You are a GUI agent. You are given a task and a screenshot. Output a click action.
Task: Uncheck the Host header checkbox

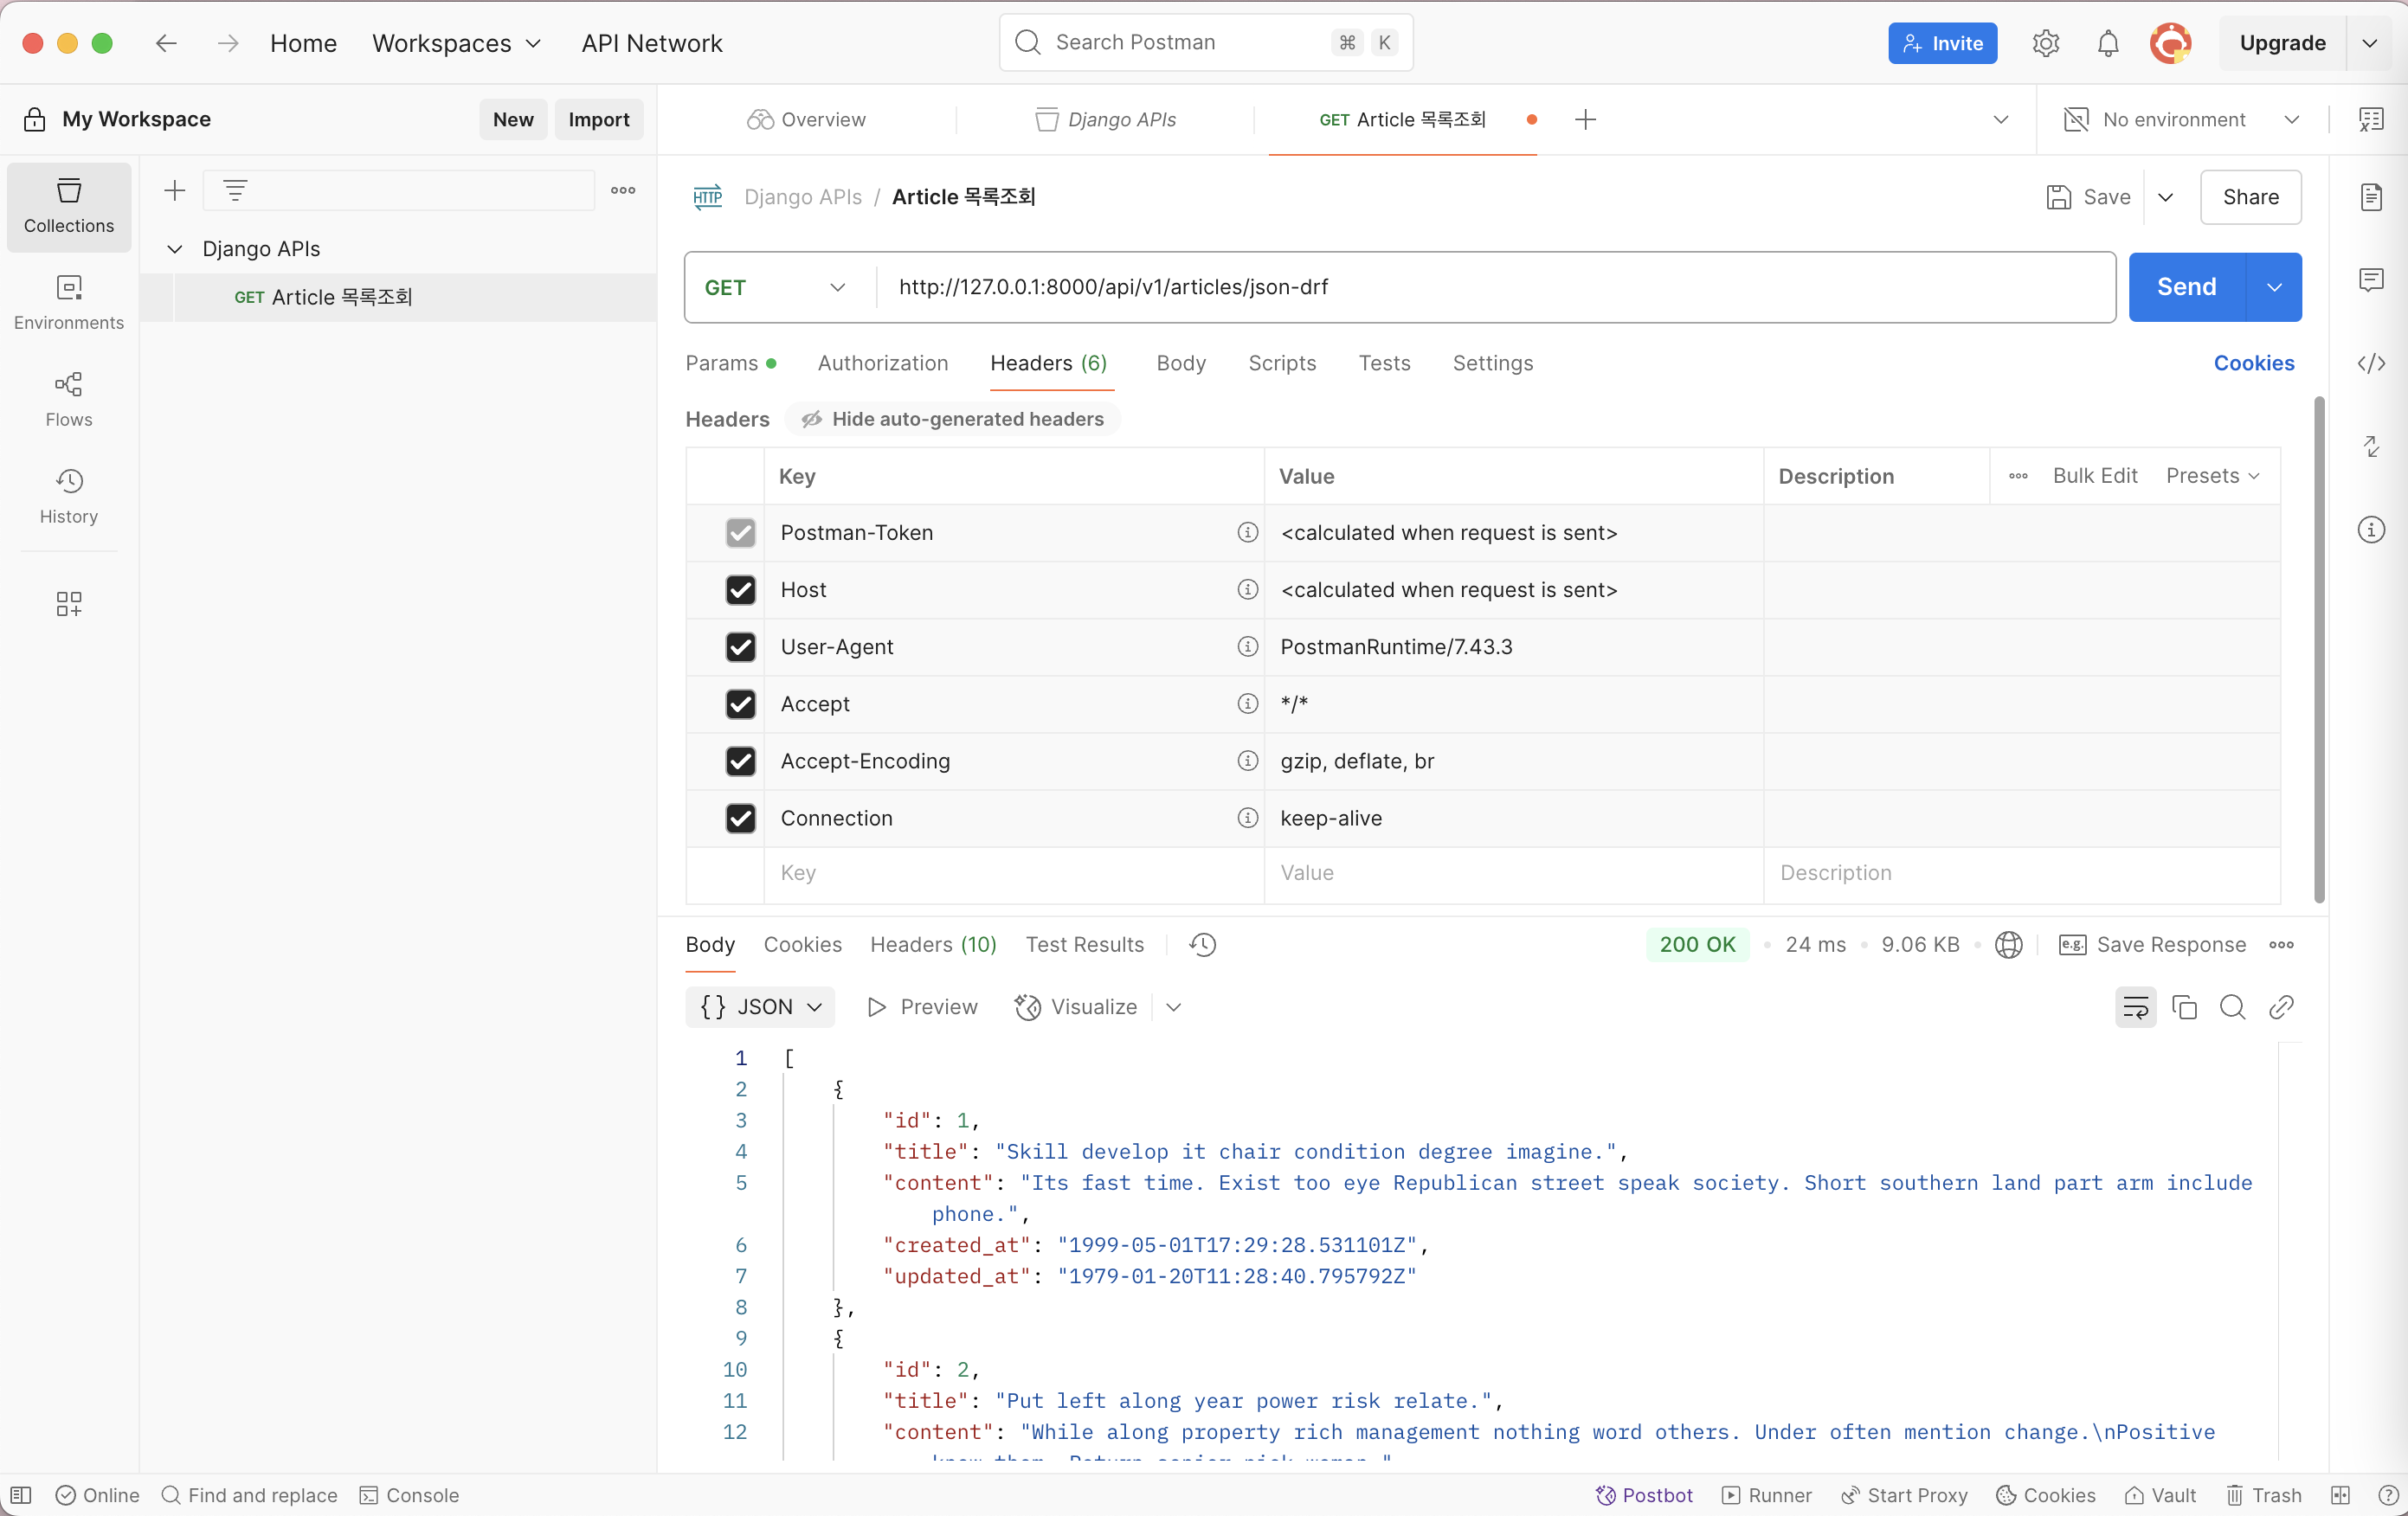pos(740,590)
